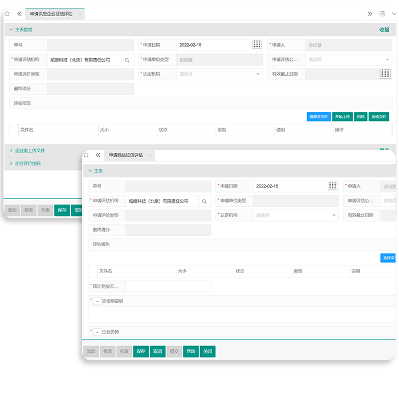Click the home icon in the 申请商品征信评估 window

86,155
